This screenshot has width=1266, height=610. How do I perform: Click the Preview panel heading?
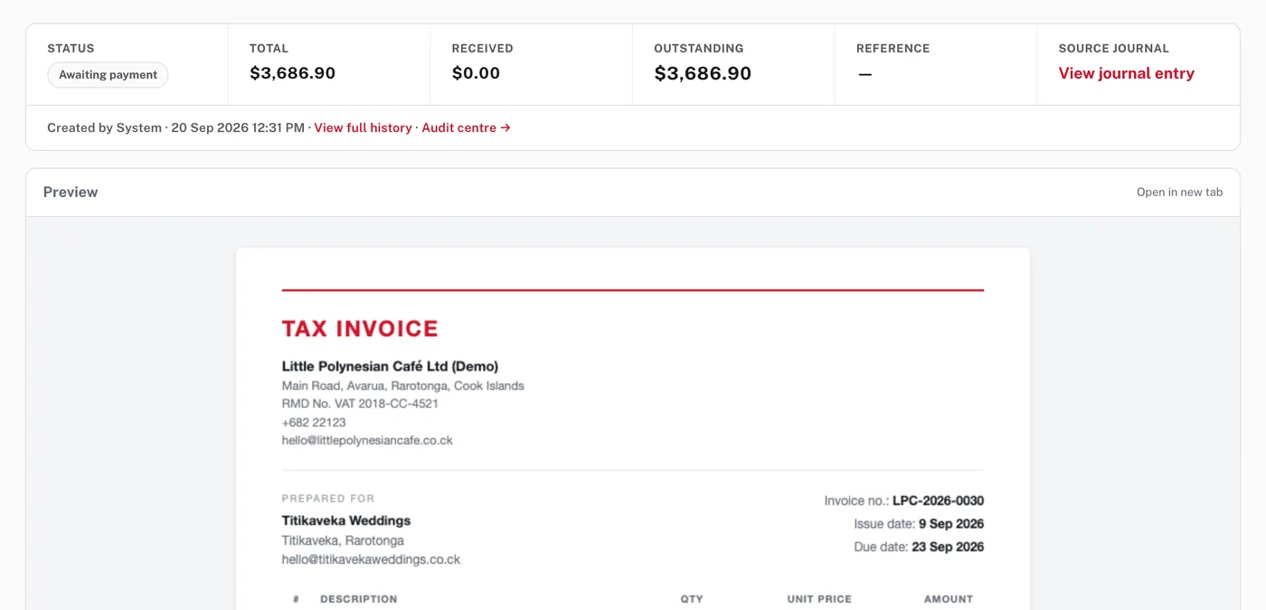pos(71,192)
